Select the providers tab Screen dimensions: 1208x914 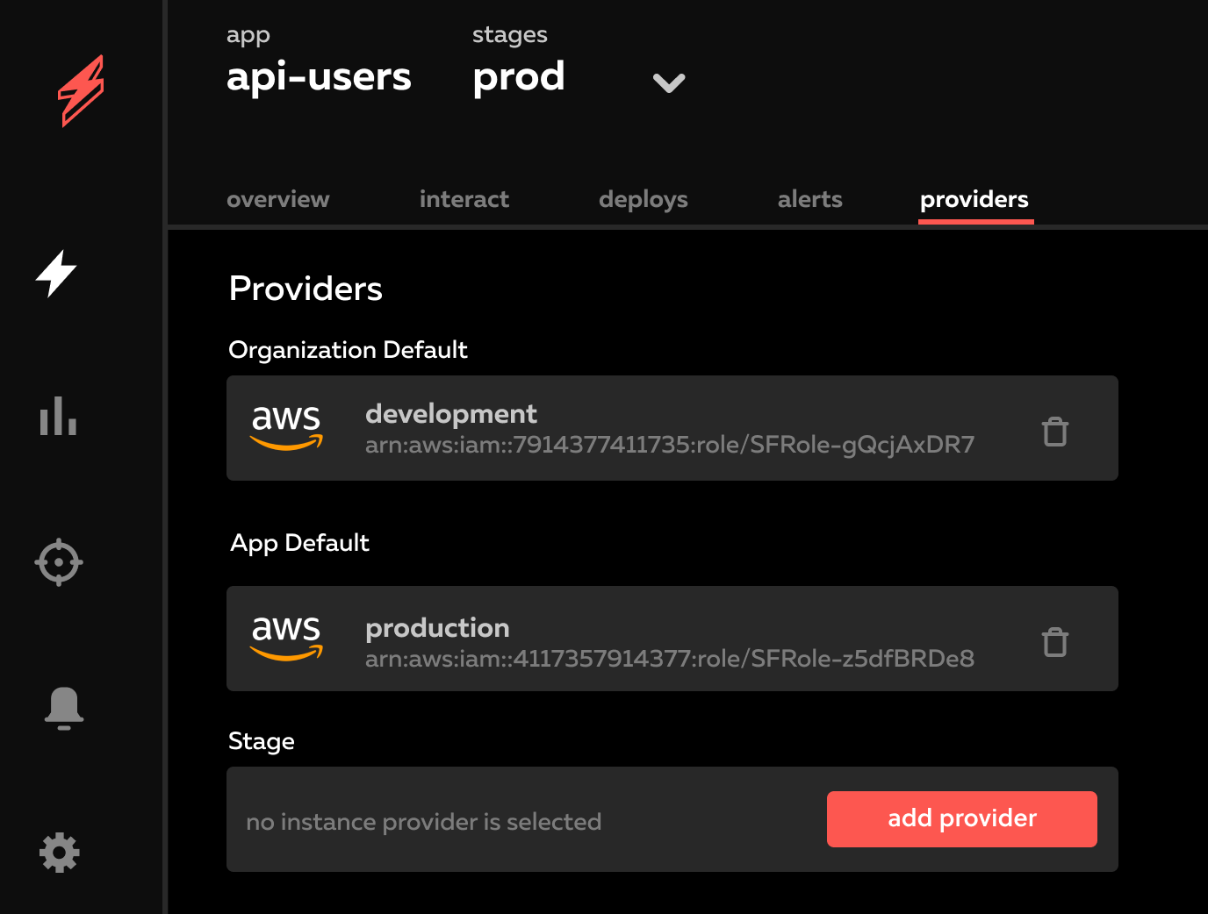point(974,199)
